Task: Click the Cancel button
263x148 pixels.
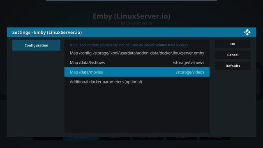Action: [233, 55]
